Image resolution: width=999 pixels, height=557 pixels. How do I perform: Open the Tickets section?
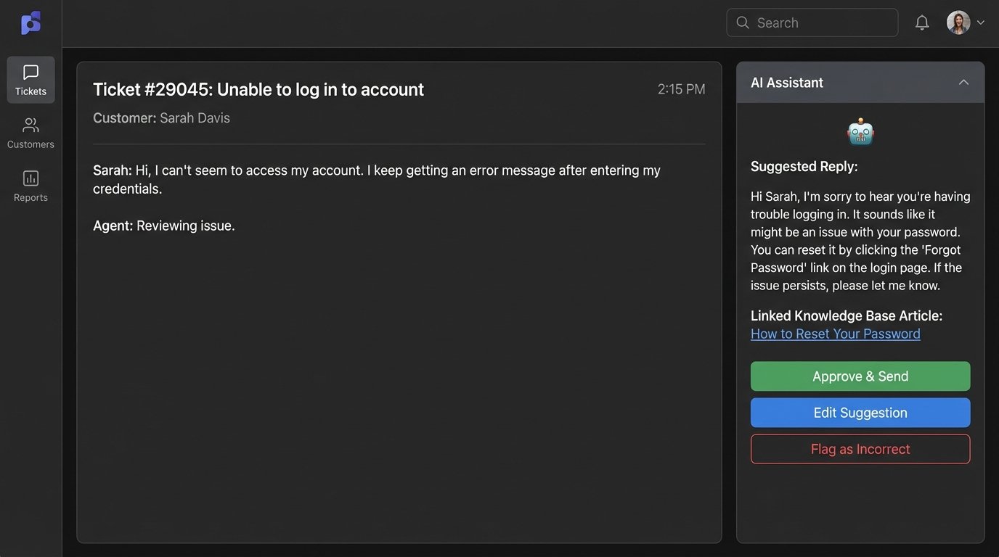(x=30, y=80)
